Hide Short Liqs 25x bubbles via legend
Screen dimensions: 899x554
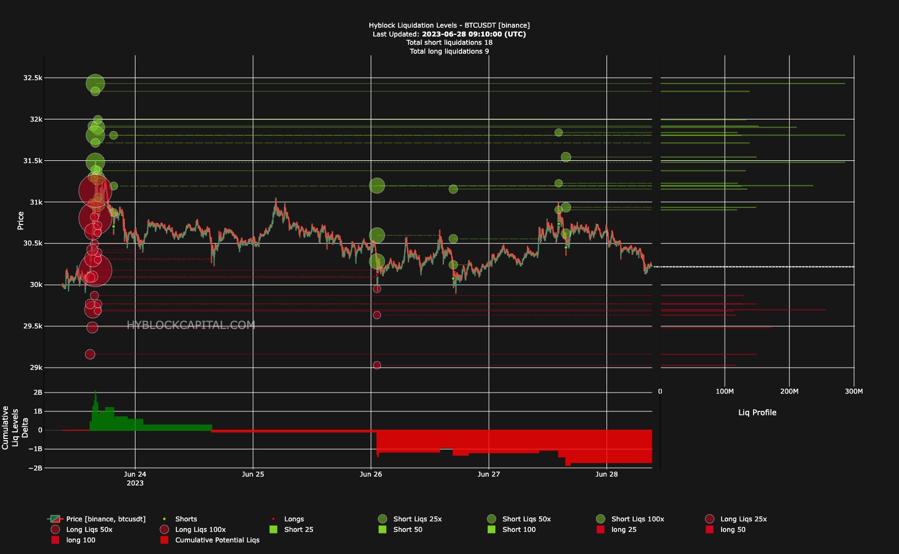tap(410, 519)
